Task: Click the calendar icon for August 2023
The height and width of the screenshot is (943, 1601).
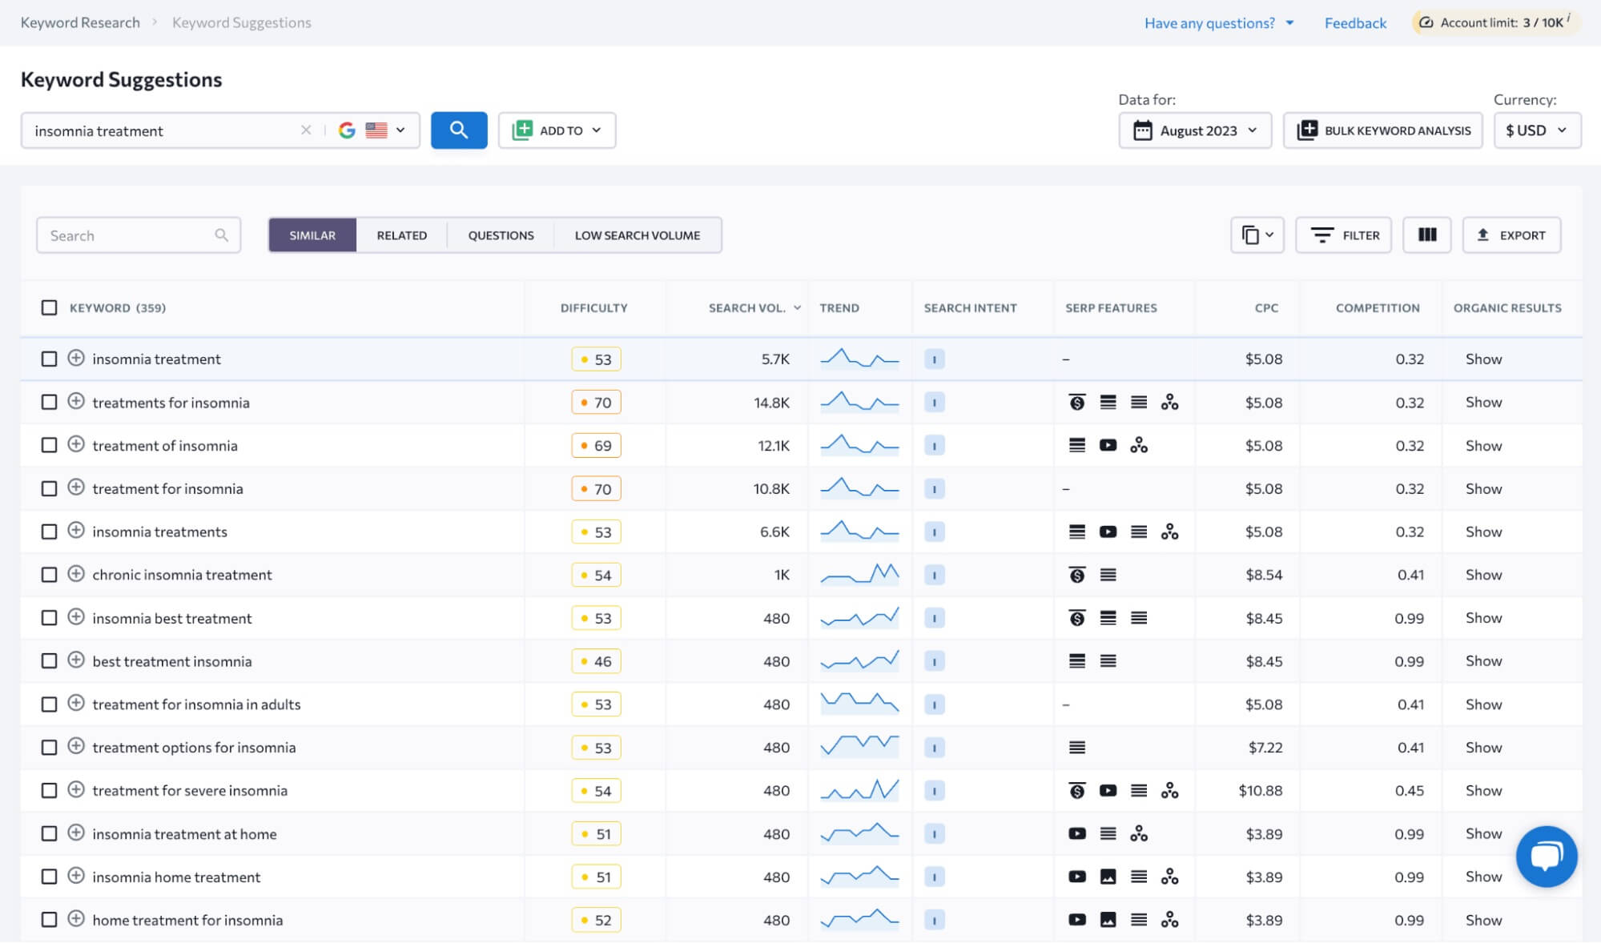Action: coord(1142,129)
